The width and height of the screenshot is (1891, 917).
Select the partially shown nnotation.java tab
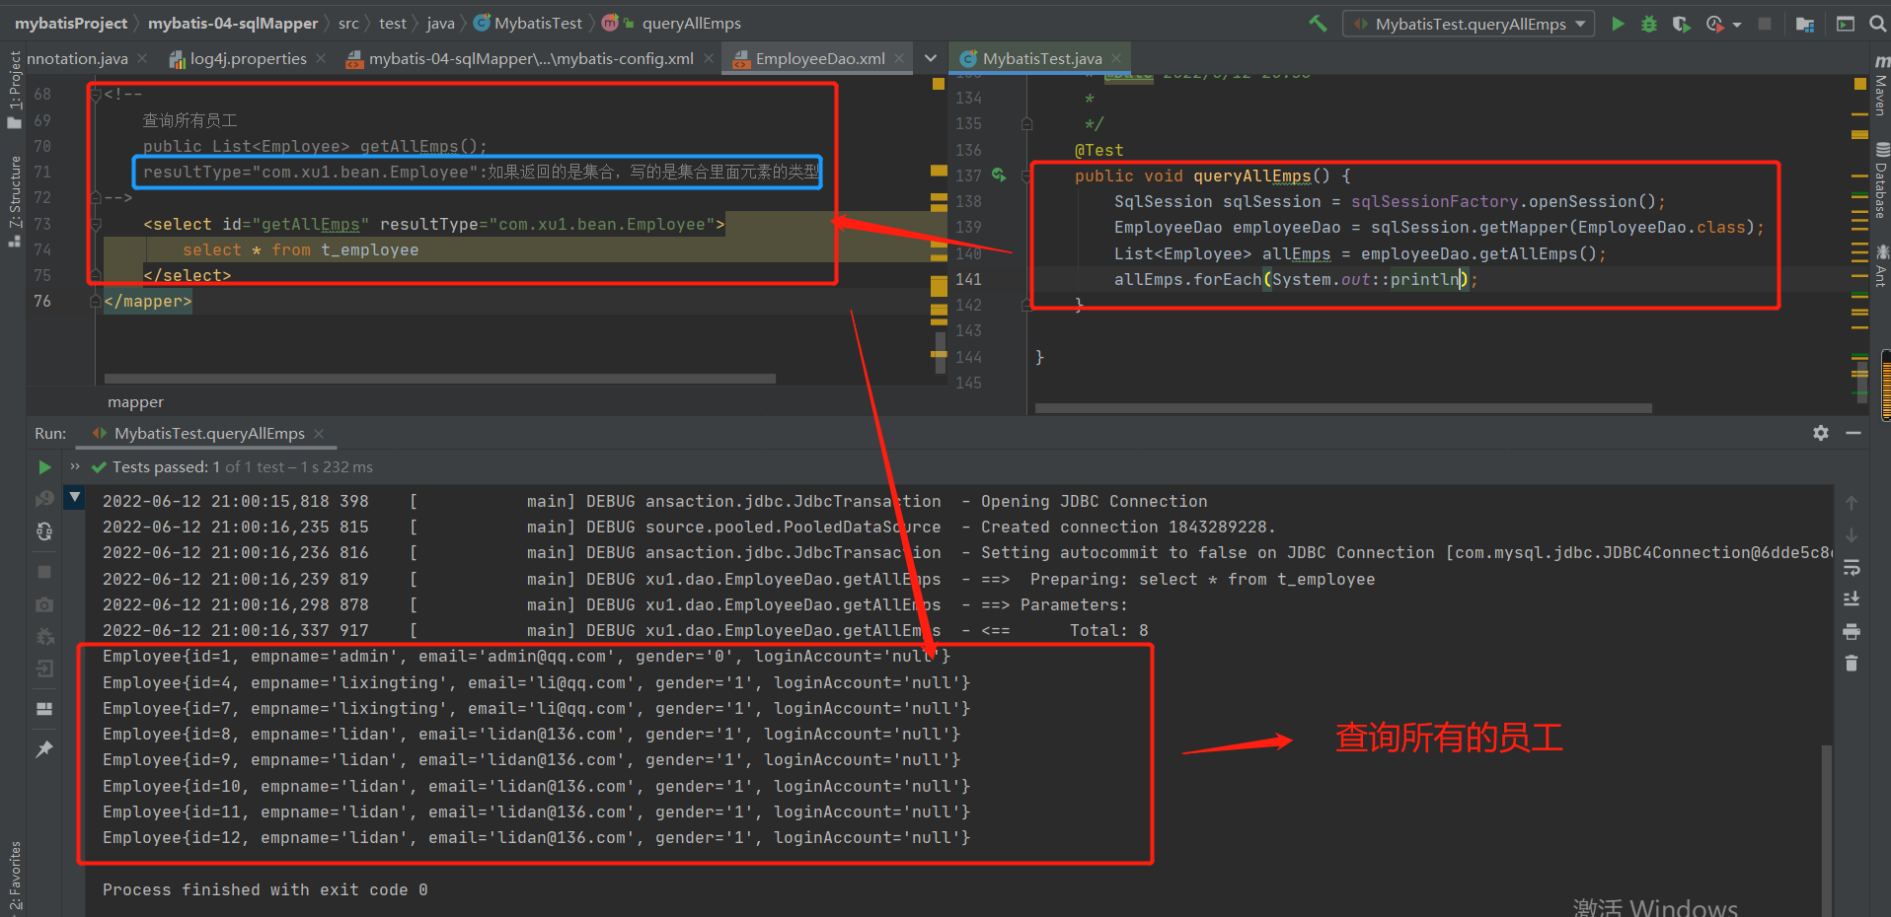pyautogui.click(x=77, y=59)
